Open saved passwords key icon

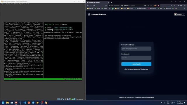[145, 6]
